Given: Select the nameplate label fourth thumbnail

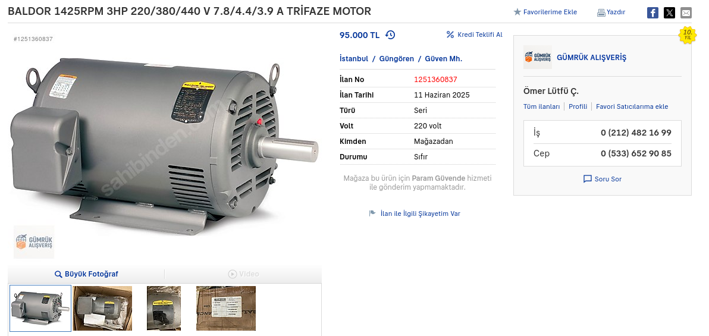Looking at the screenshot, I should coord(225,308).
